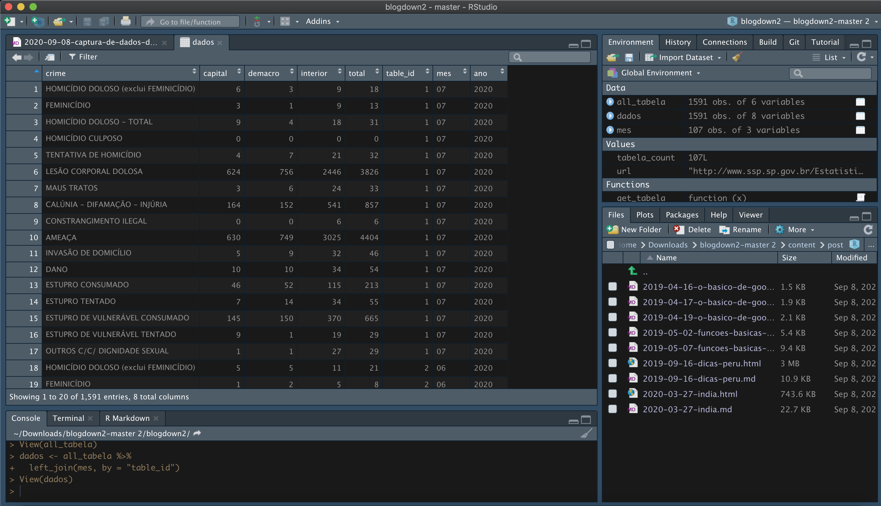
Task: Click the new file icon in toolbar
Action: point(10,21)
